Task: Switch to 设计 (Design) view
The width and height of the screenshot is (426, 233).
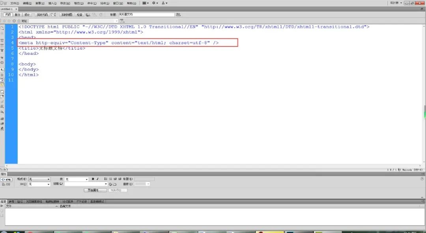Action: (x=27, y=15)
